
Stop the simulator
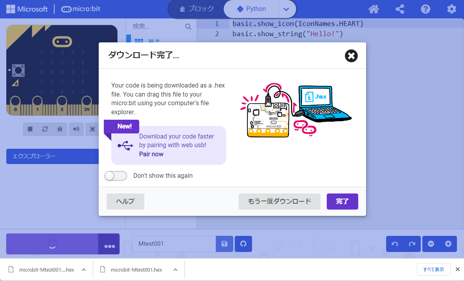[30, 129]
